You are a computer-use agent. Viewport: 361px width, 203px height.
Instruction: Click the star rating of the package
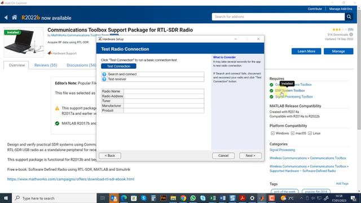click(x=340, y=29)
